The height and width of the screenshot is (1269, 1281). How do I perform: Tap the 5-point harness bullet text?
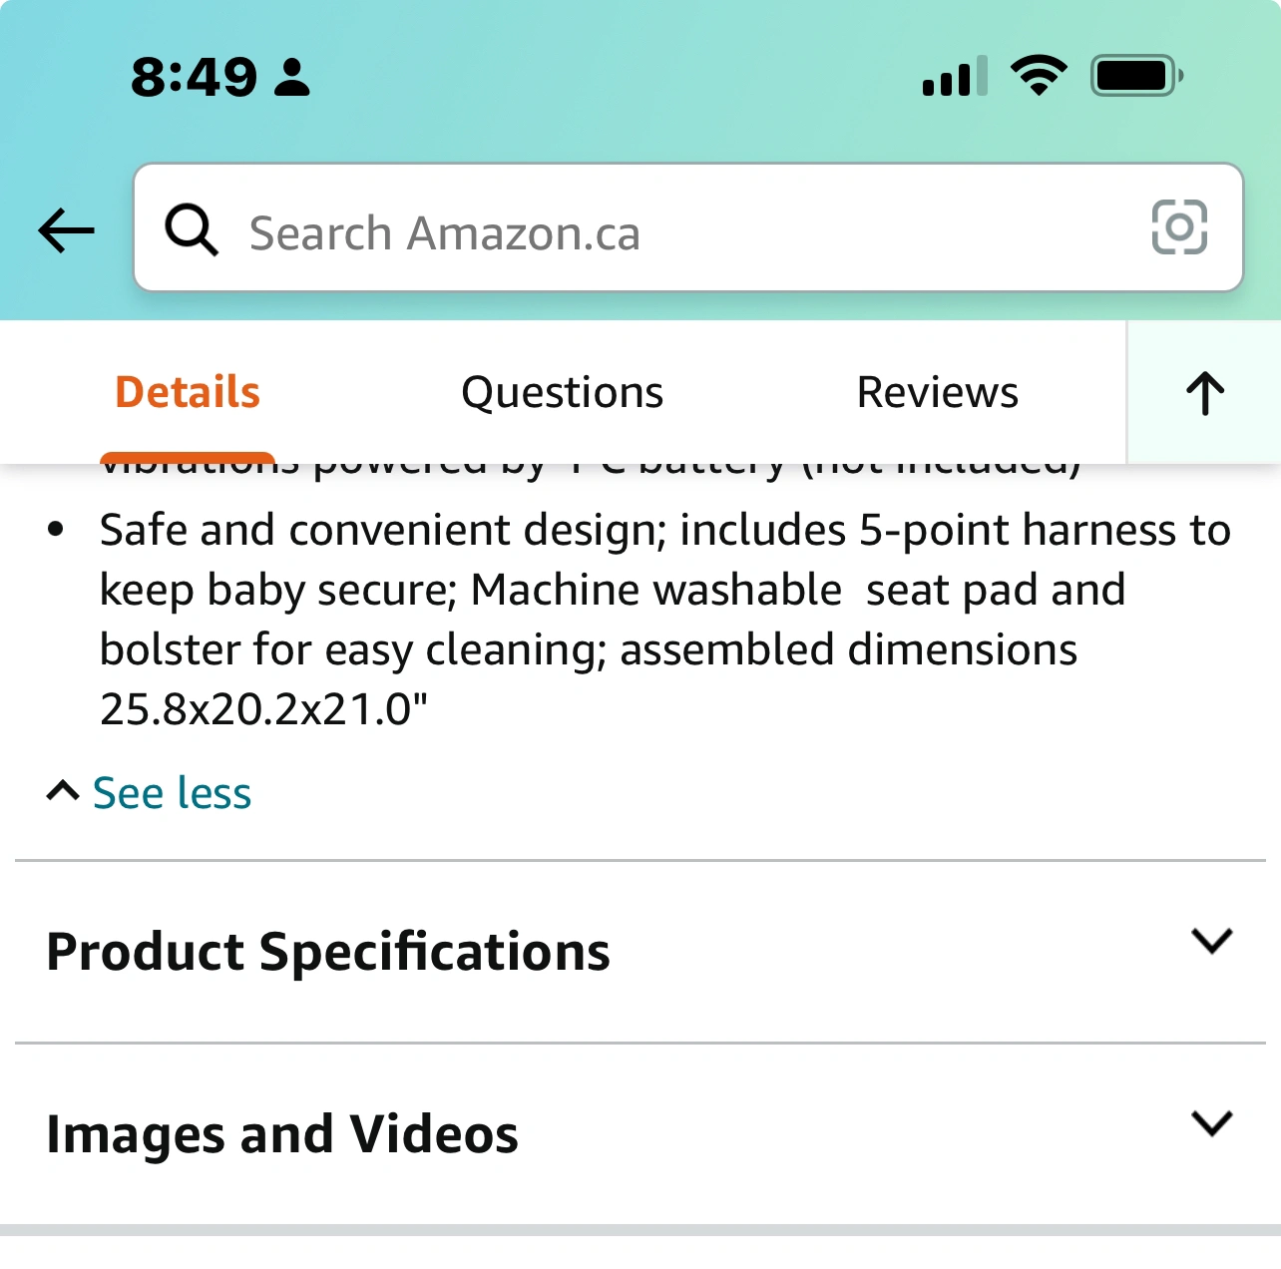664,619
